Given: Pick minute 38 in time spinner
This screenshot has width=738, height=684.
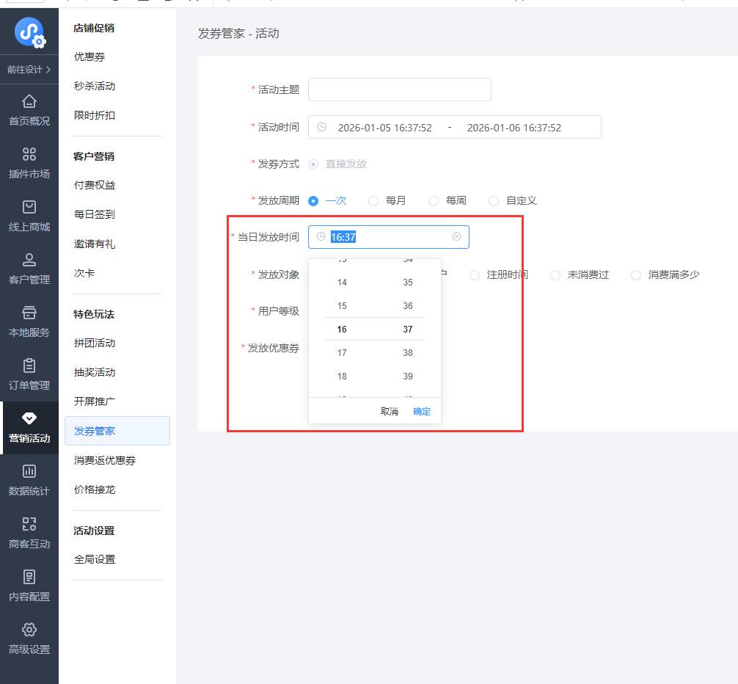Looking at the screenshot, I should [x=408, y=353].
